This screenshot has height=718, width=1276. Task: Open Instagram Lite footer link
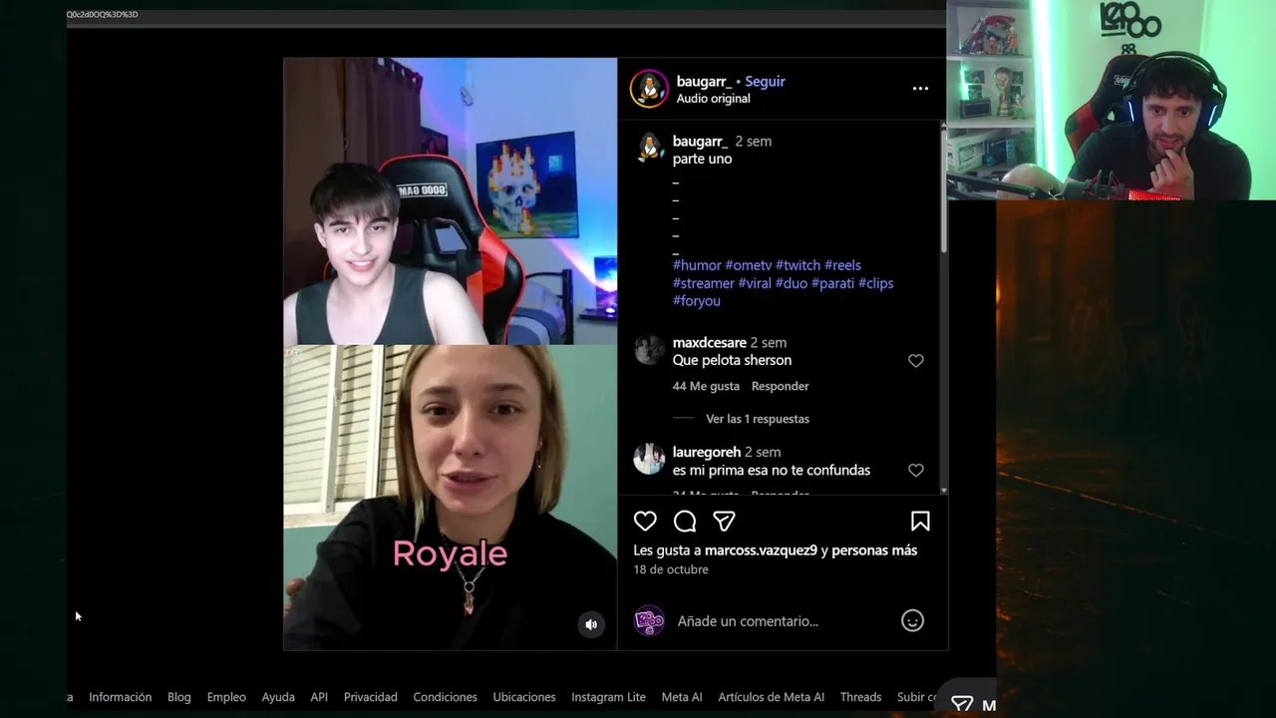[x=608, y=697]
